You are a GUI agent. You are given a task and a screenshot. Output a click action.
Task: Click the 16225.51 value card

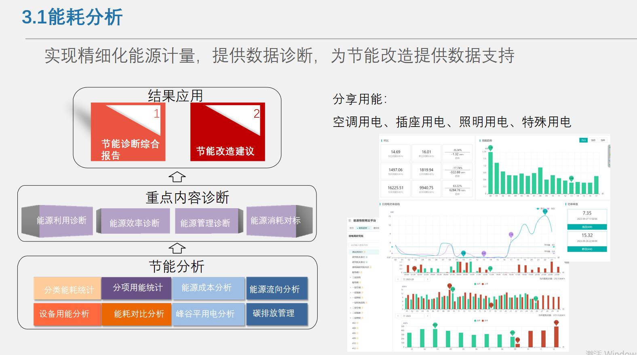tap(395, 189)
